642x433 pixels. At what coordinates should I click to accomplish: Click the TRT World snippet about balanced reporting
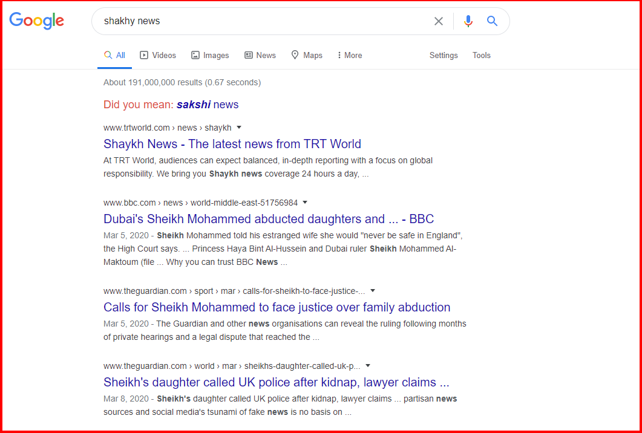click(x=268, y=167)
